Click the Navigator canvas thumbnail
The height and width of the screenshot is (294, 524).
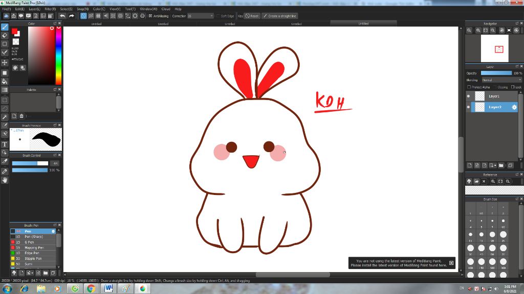(495, 48)
